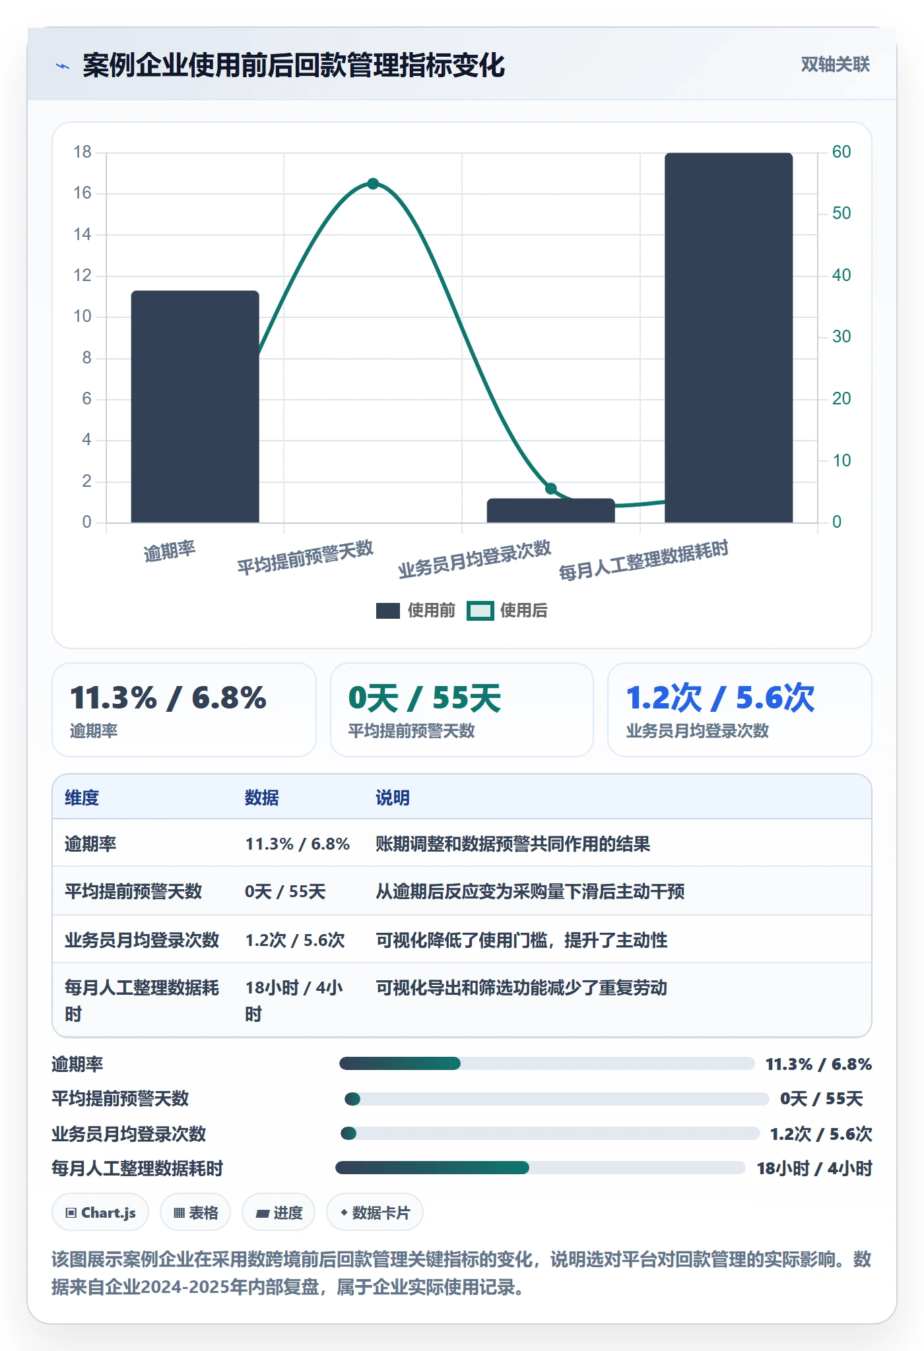The height and width of the screenshot is (1351, 924).
Task: Click the line point at peak 55
Action: (x=373, y=183)
